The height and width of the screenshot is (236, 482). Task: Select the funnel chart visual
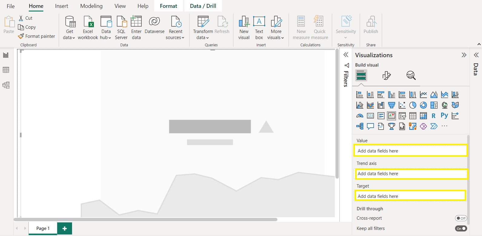coord(391,105)
